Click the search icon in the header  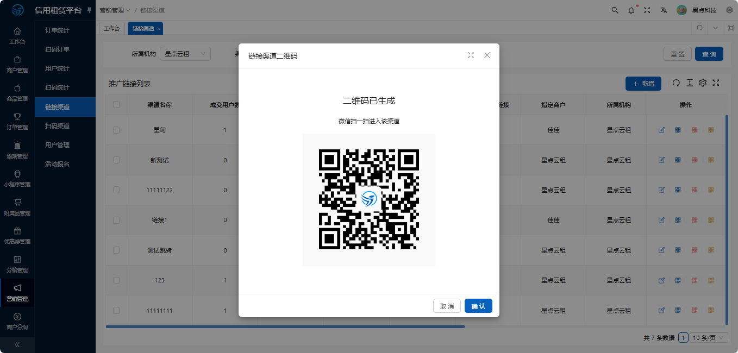click(615, 10)
